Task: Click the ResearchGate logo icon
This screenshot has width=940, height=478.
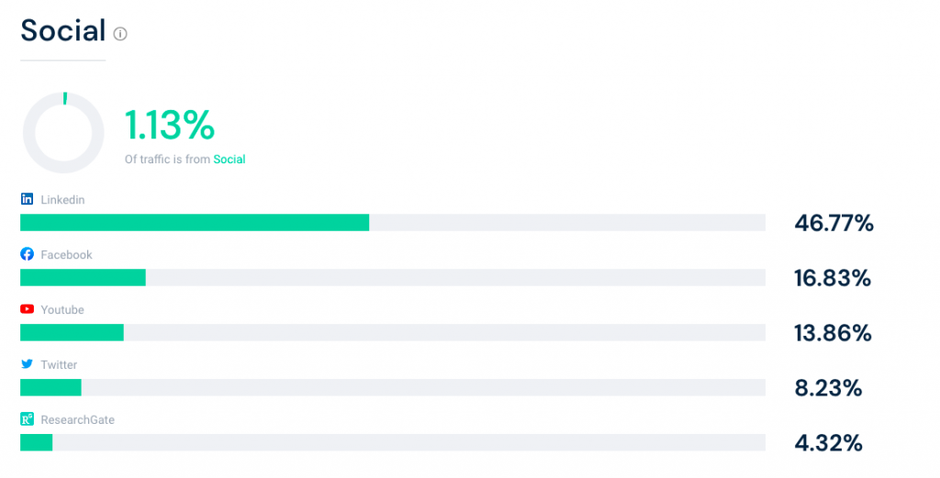Action: click(27, 419)
